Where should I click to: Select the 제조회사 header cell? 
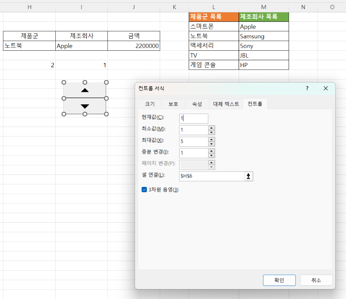(81, 36)
